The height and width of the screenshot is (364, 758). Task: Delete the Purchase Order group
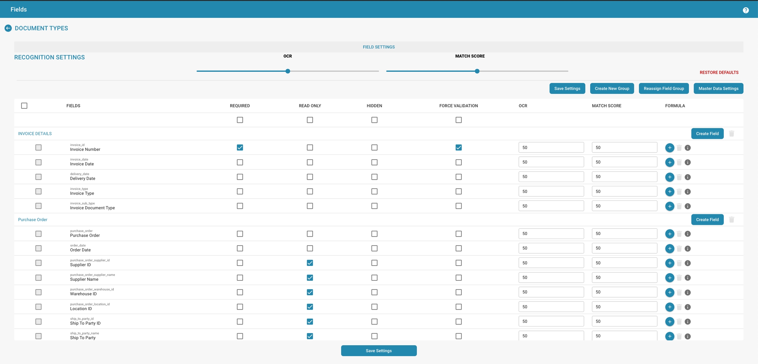coord(731,220)
